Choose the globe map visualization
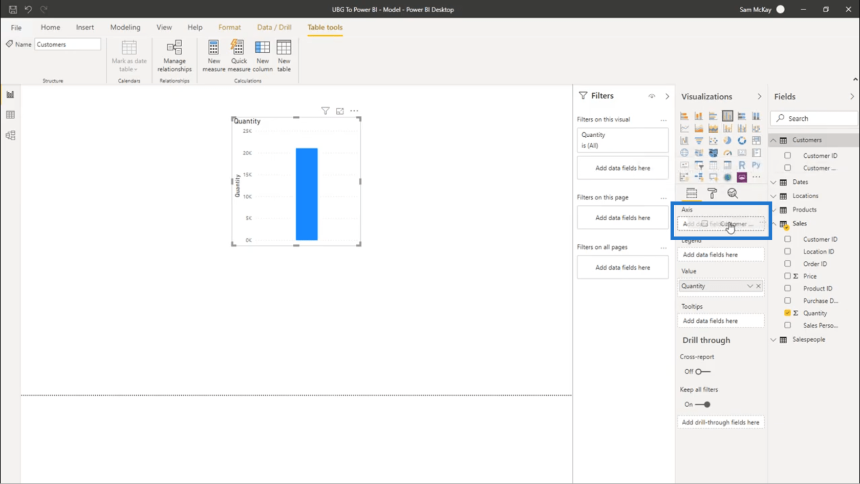 coord(684,153)
